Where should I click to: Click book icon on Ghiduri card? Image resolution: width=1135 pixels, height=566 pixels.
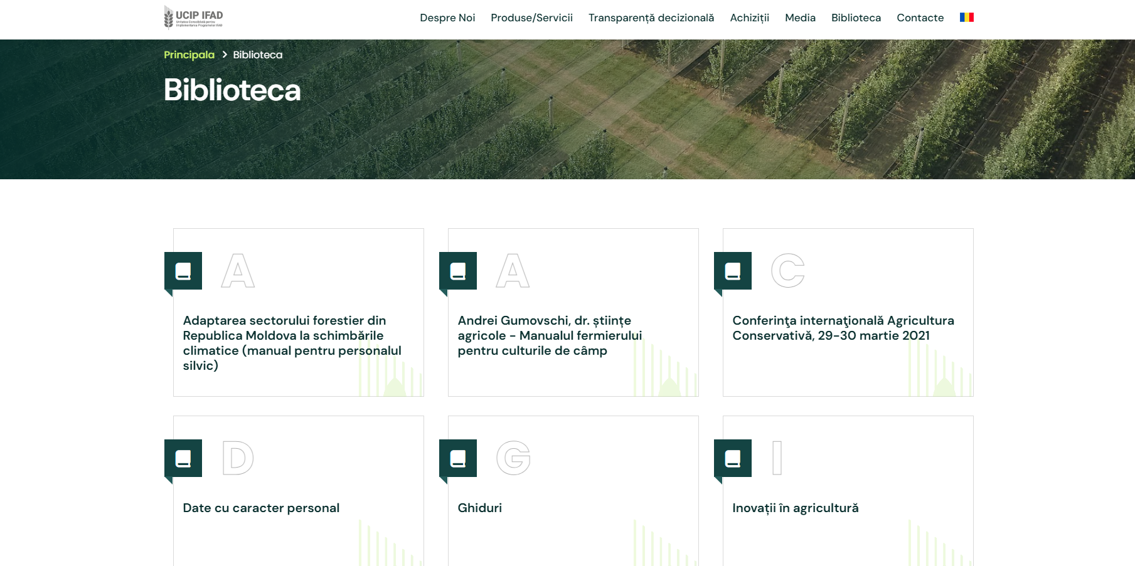tap(458, 458)
